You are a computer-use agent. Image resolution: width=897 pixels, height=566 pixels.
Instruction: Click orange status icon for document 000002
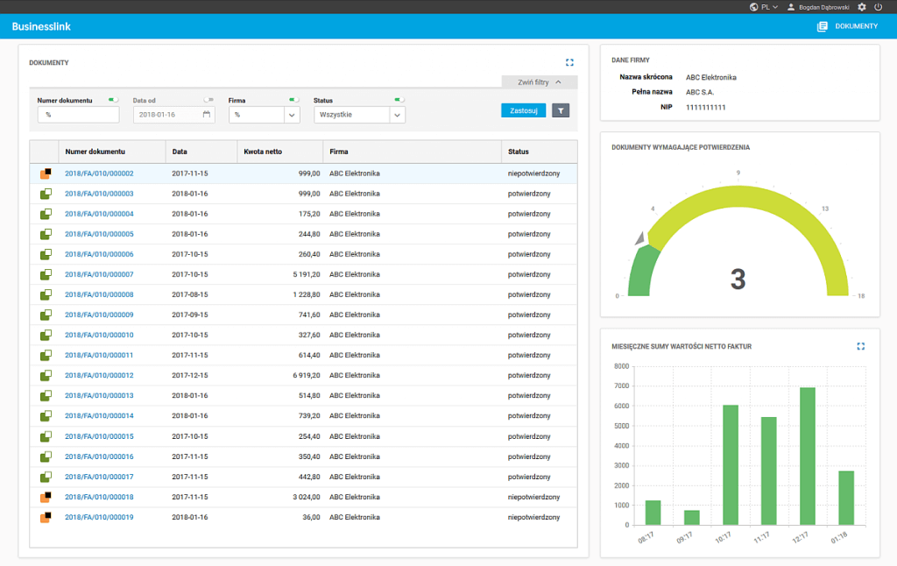point(46,173)
